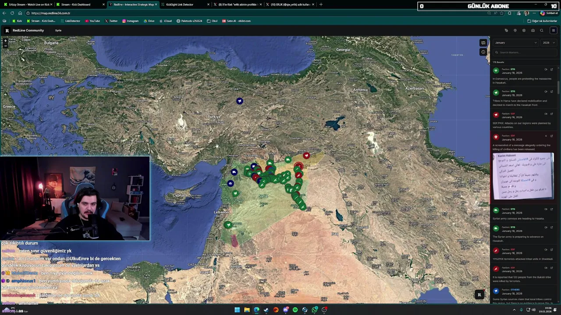Open video icon on Damascus protest entry
The width and height of the screenshot is (561, 315).
(546, 70)
